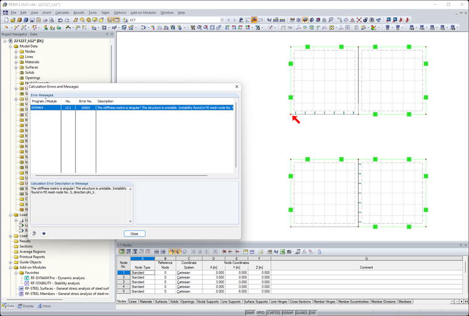Click the formula fx icon in table toolbar

pyautogui.click(x=304, y=252)
